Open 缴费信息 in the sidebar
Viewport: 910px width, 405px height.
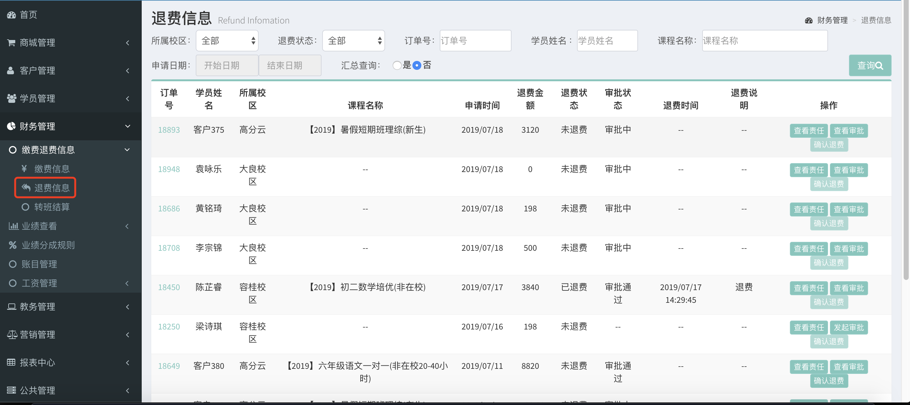point(51,169)
